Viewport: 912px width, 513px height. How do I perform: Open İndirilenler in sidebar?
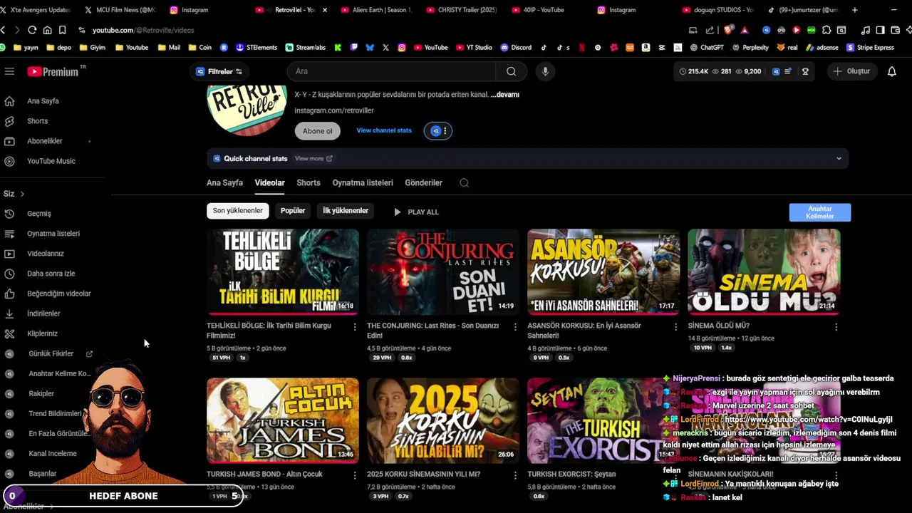click(43, 313)
